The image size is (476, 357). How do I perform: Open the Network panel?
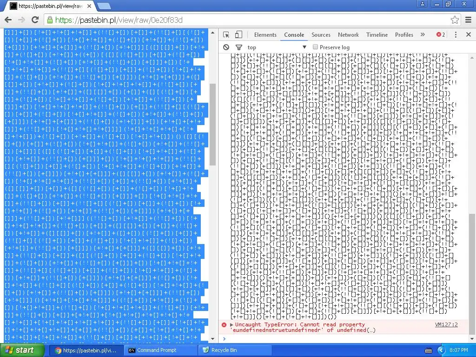coord(348,34)
